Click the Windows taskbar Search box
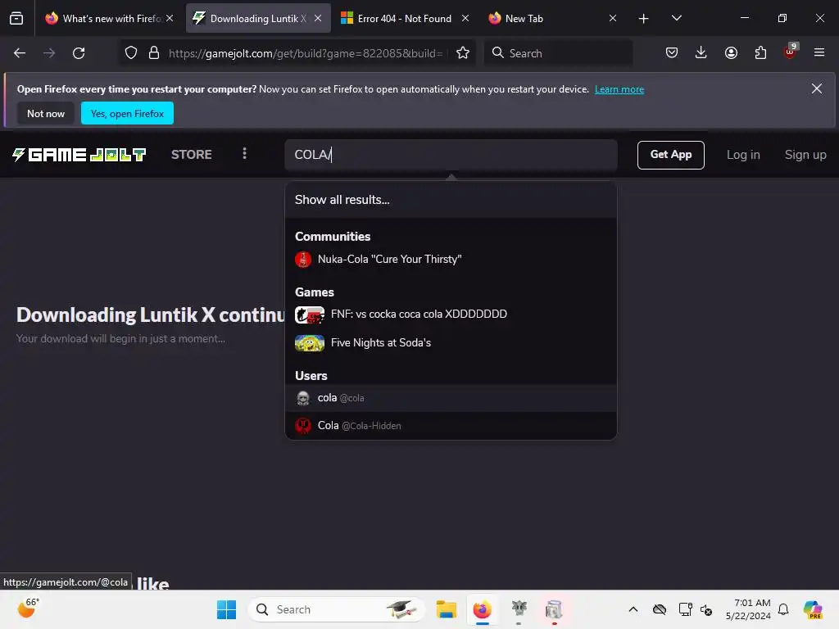The height and width of the screenshot is (629, 839). (337, 609)
